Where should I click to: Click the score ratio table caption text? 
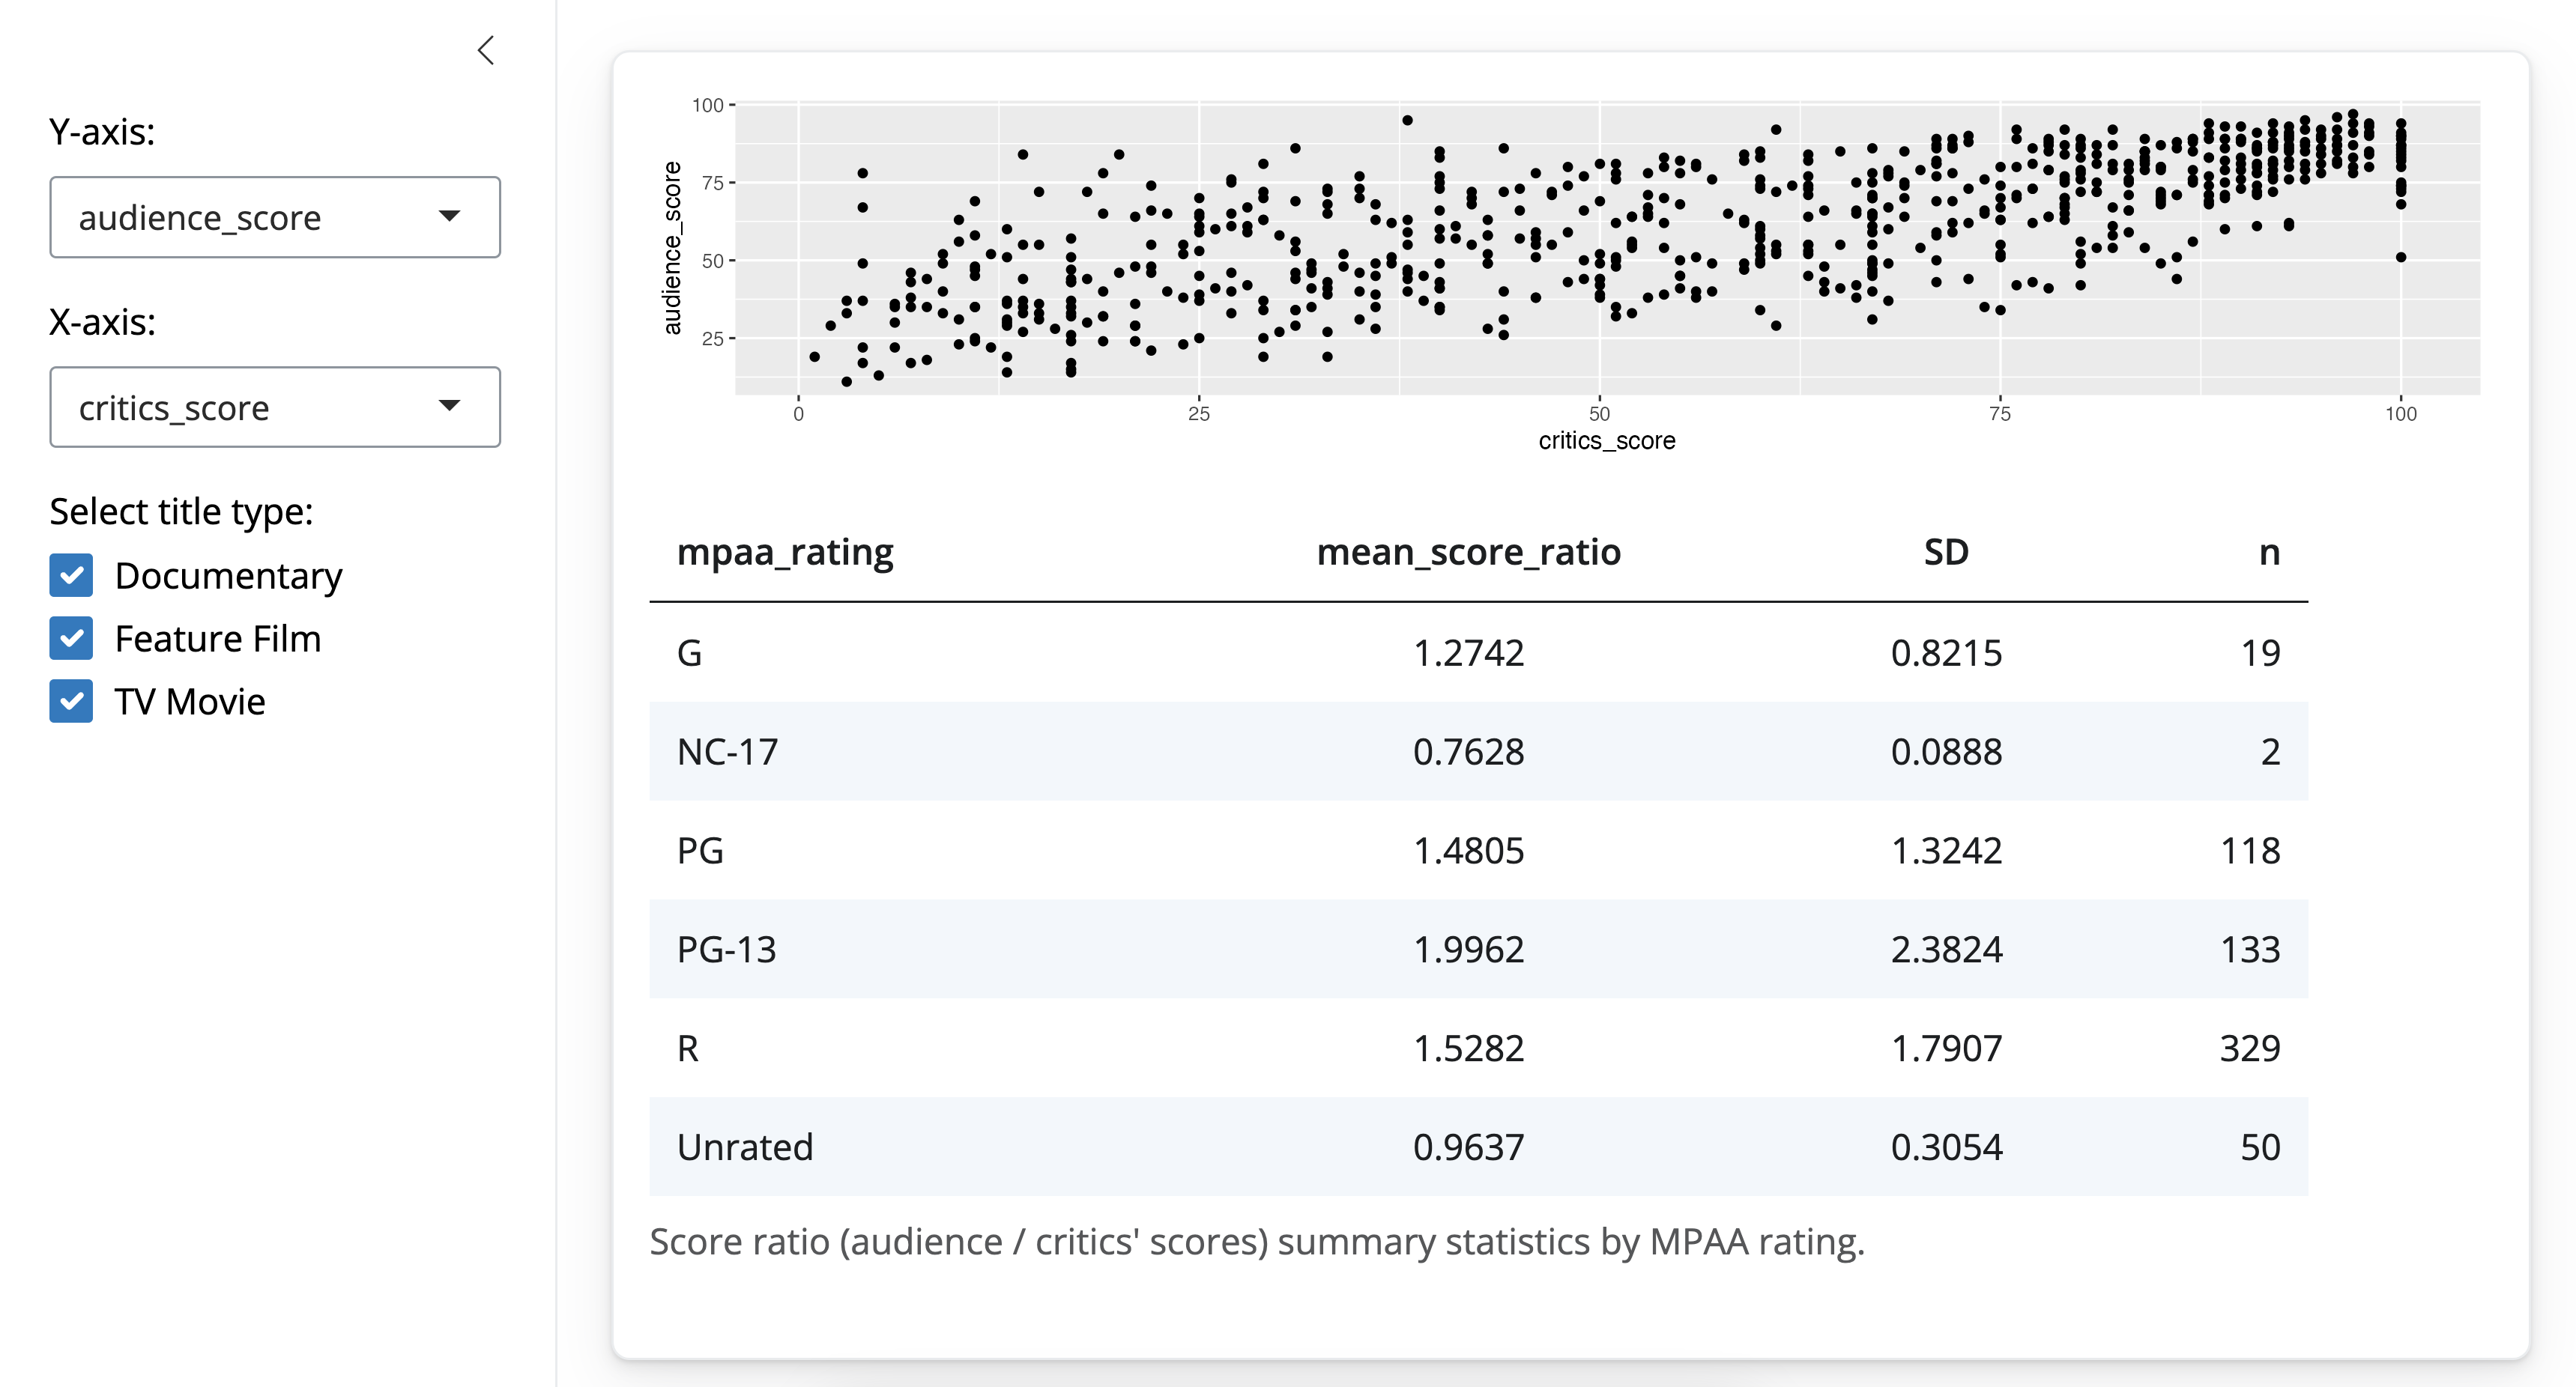[x=1256, y=1242]
